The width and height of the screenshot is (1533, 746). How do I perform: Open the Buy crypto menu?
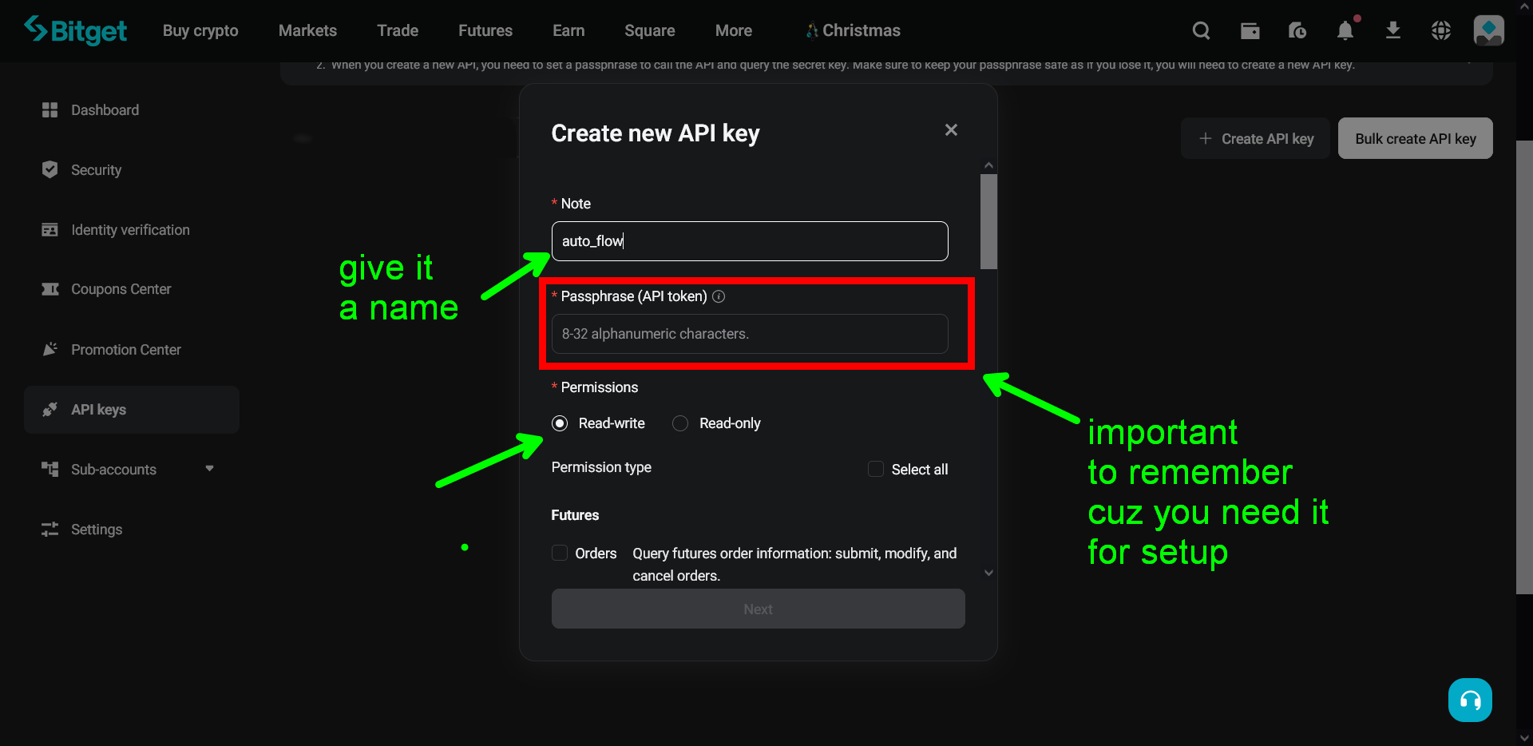[200, 30]
